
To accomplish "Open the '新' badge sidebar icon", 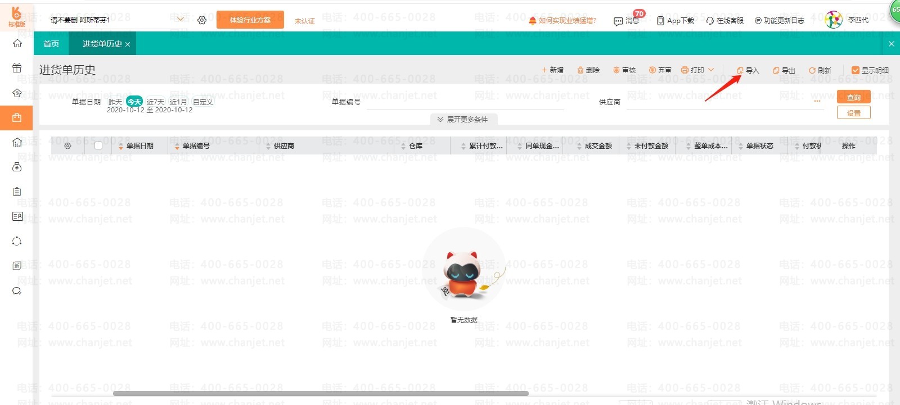I will (17, 266).
